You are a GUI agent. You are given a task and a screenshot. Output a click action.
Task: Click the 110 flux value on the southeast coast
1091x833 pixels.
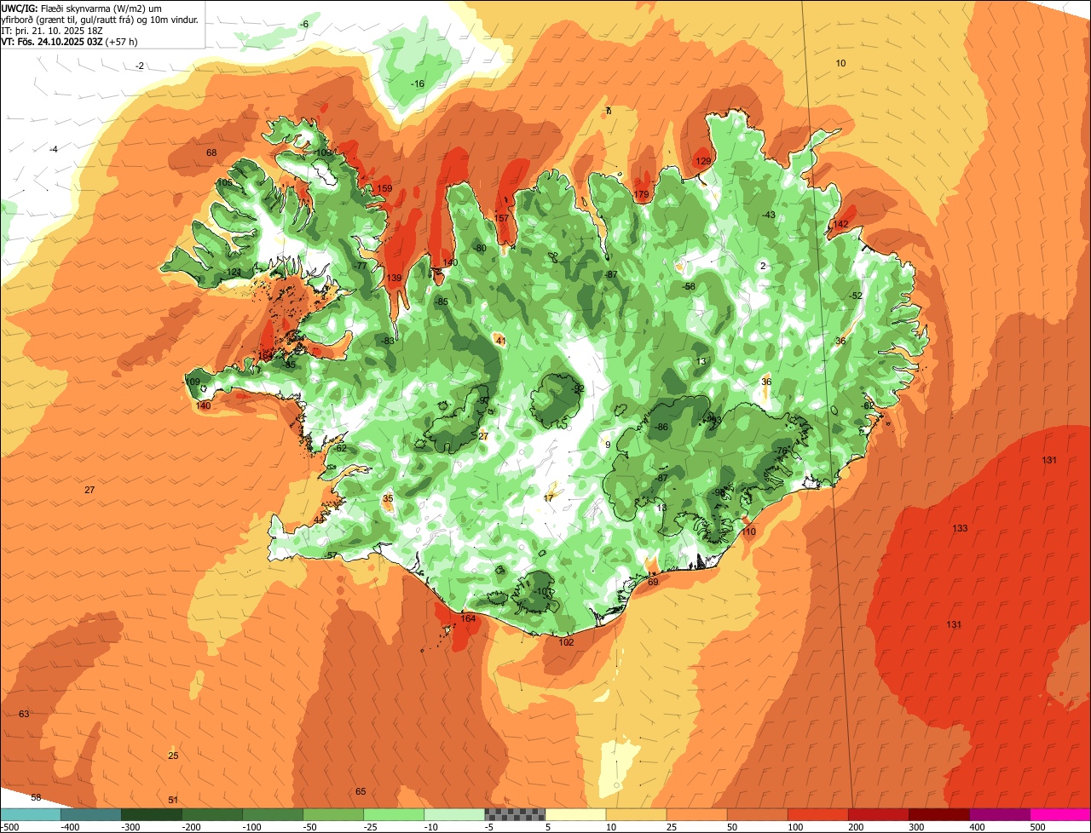coord(748,531)
